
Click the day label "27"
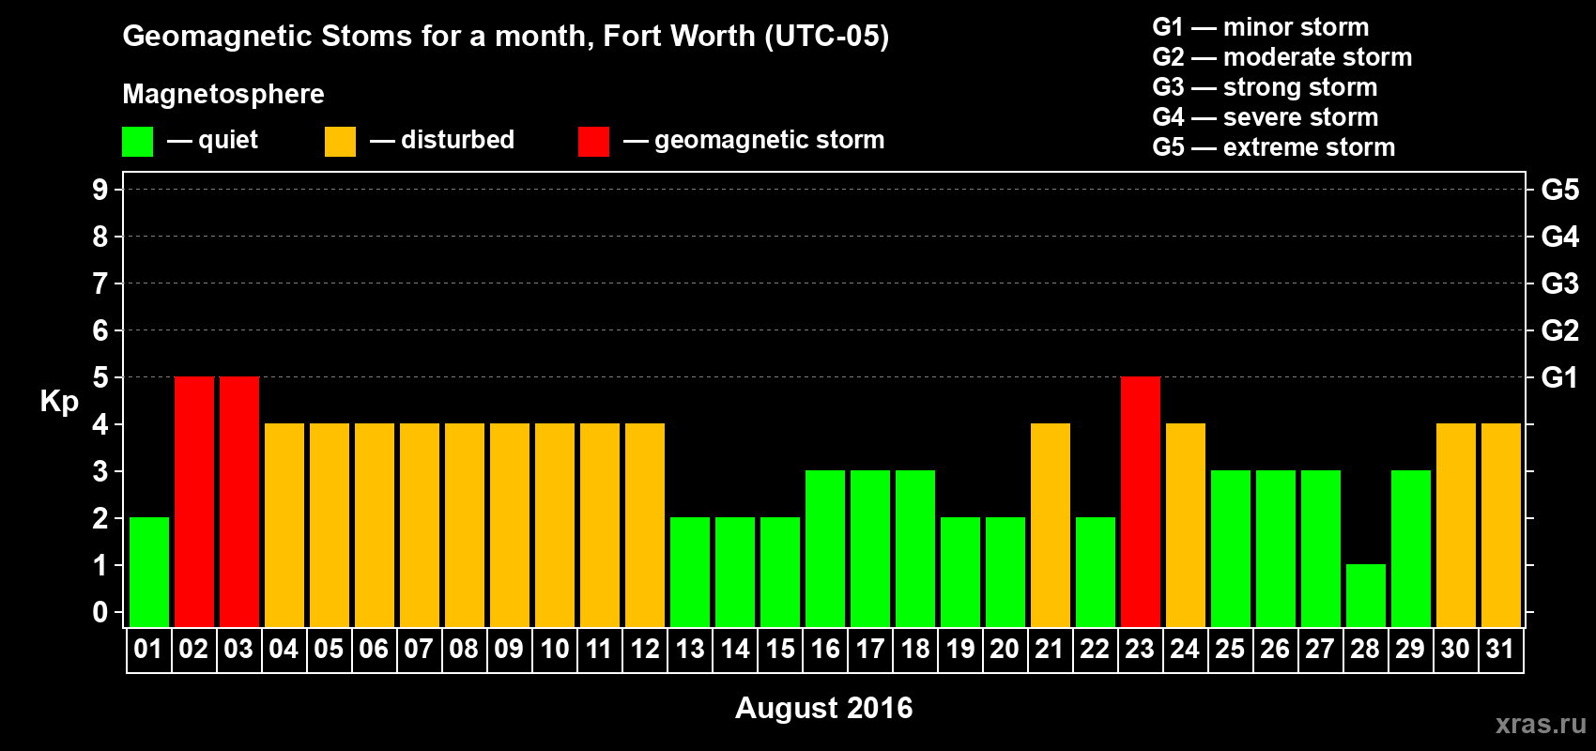[x=1320, y=649]
